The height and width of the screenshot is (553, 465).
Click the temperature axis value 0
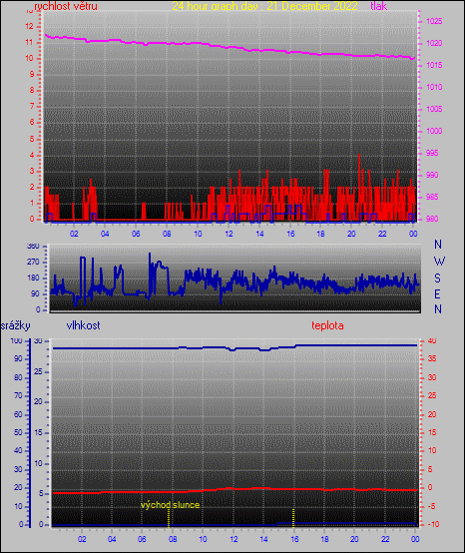tap(430, 487)
